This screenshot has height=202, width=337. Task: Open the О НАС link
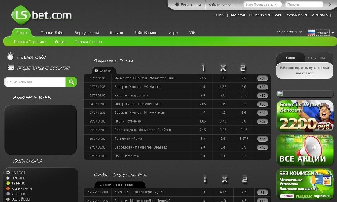[x=221, y=15]
